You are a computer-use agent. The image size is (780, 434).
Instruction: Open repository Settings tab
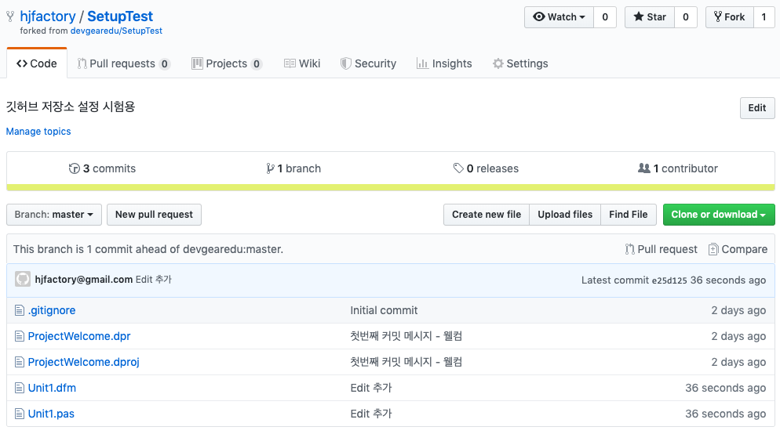520,63
